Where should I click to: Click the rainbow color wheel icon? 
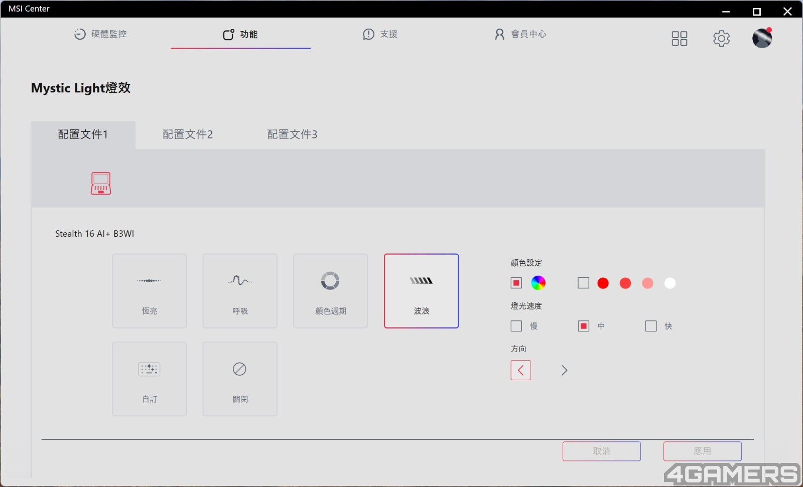click(538, 283)
